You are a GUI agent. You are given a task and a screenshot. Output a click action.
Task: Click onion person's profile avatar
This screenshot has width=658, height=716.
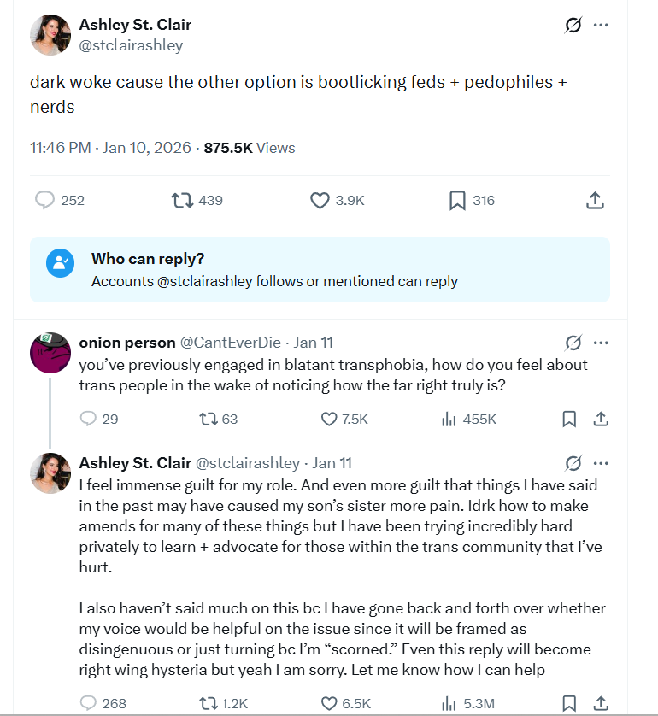click(x=50, y=352)
